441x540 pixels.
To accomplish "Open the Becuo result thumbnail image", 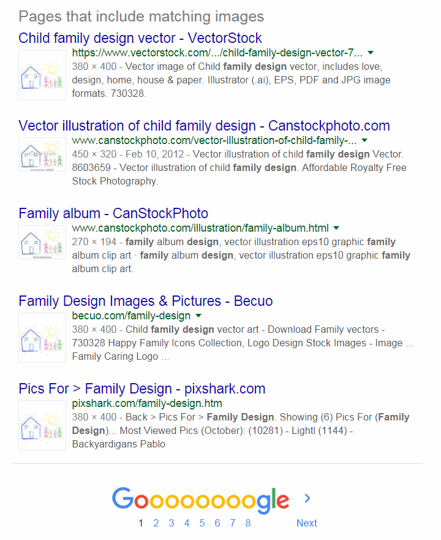I will [x=42, y=338].
